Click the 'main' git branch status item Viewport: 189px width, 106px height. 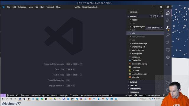(10, 95)
